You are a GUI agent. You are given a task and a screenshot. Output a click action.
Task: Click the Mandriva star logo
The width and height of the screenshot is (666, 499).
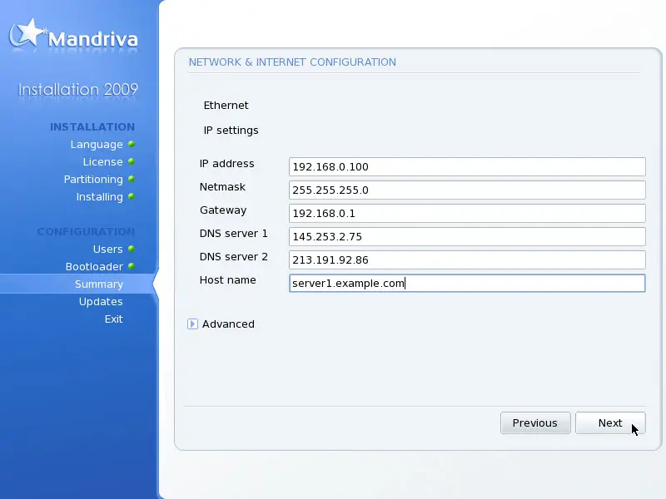[x=27, y=34]
